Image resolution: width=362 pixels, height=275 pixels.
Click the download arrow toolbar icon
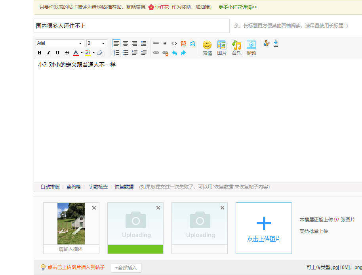pos(276,43)
